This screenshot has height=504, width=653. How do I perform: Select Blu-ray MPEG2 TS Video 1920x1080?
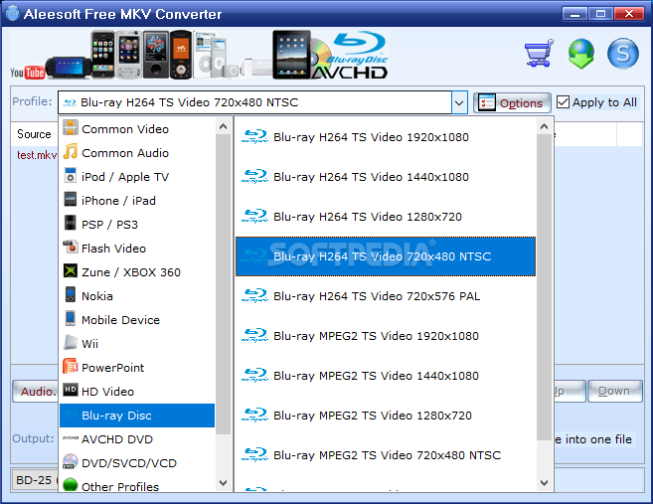tap(386, 336)
